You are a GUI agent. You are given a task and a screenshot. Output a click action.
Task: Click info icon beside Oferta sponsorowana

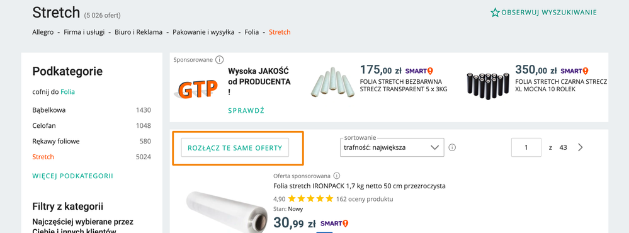tap(337, 176)
